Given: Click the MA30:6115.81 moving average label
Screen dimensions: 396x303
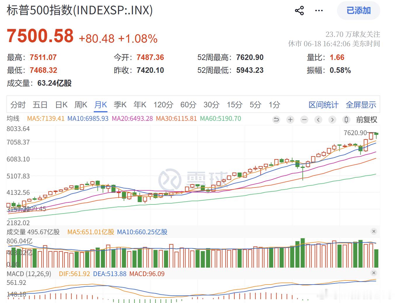Looking at the screenshot, I should click(x=176, y=119).
